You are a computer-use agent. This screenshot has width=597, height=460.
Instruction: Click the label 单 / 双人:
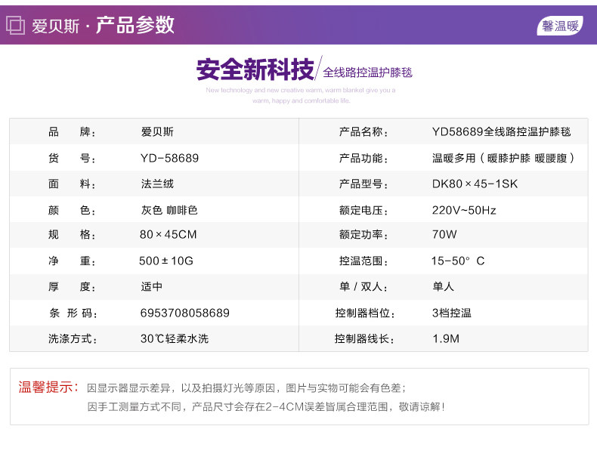coord(363,286)
